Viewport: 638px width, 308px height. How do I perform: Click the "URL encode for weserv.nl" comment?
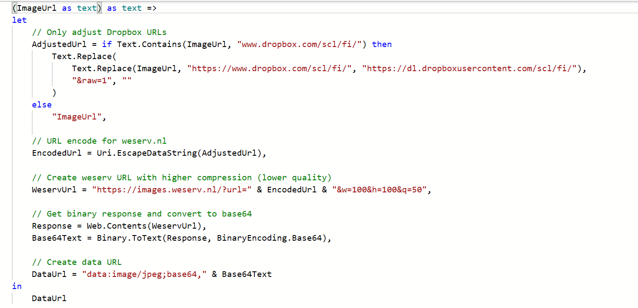[x=99, y=141]
